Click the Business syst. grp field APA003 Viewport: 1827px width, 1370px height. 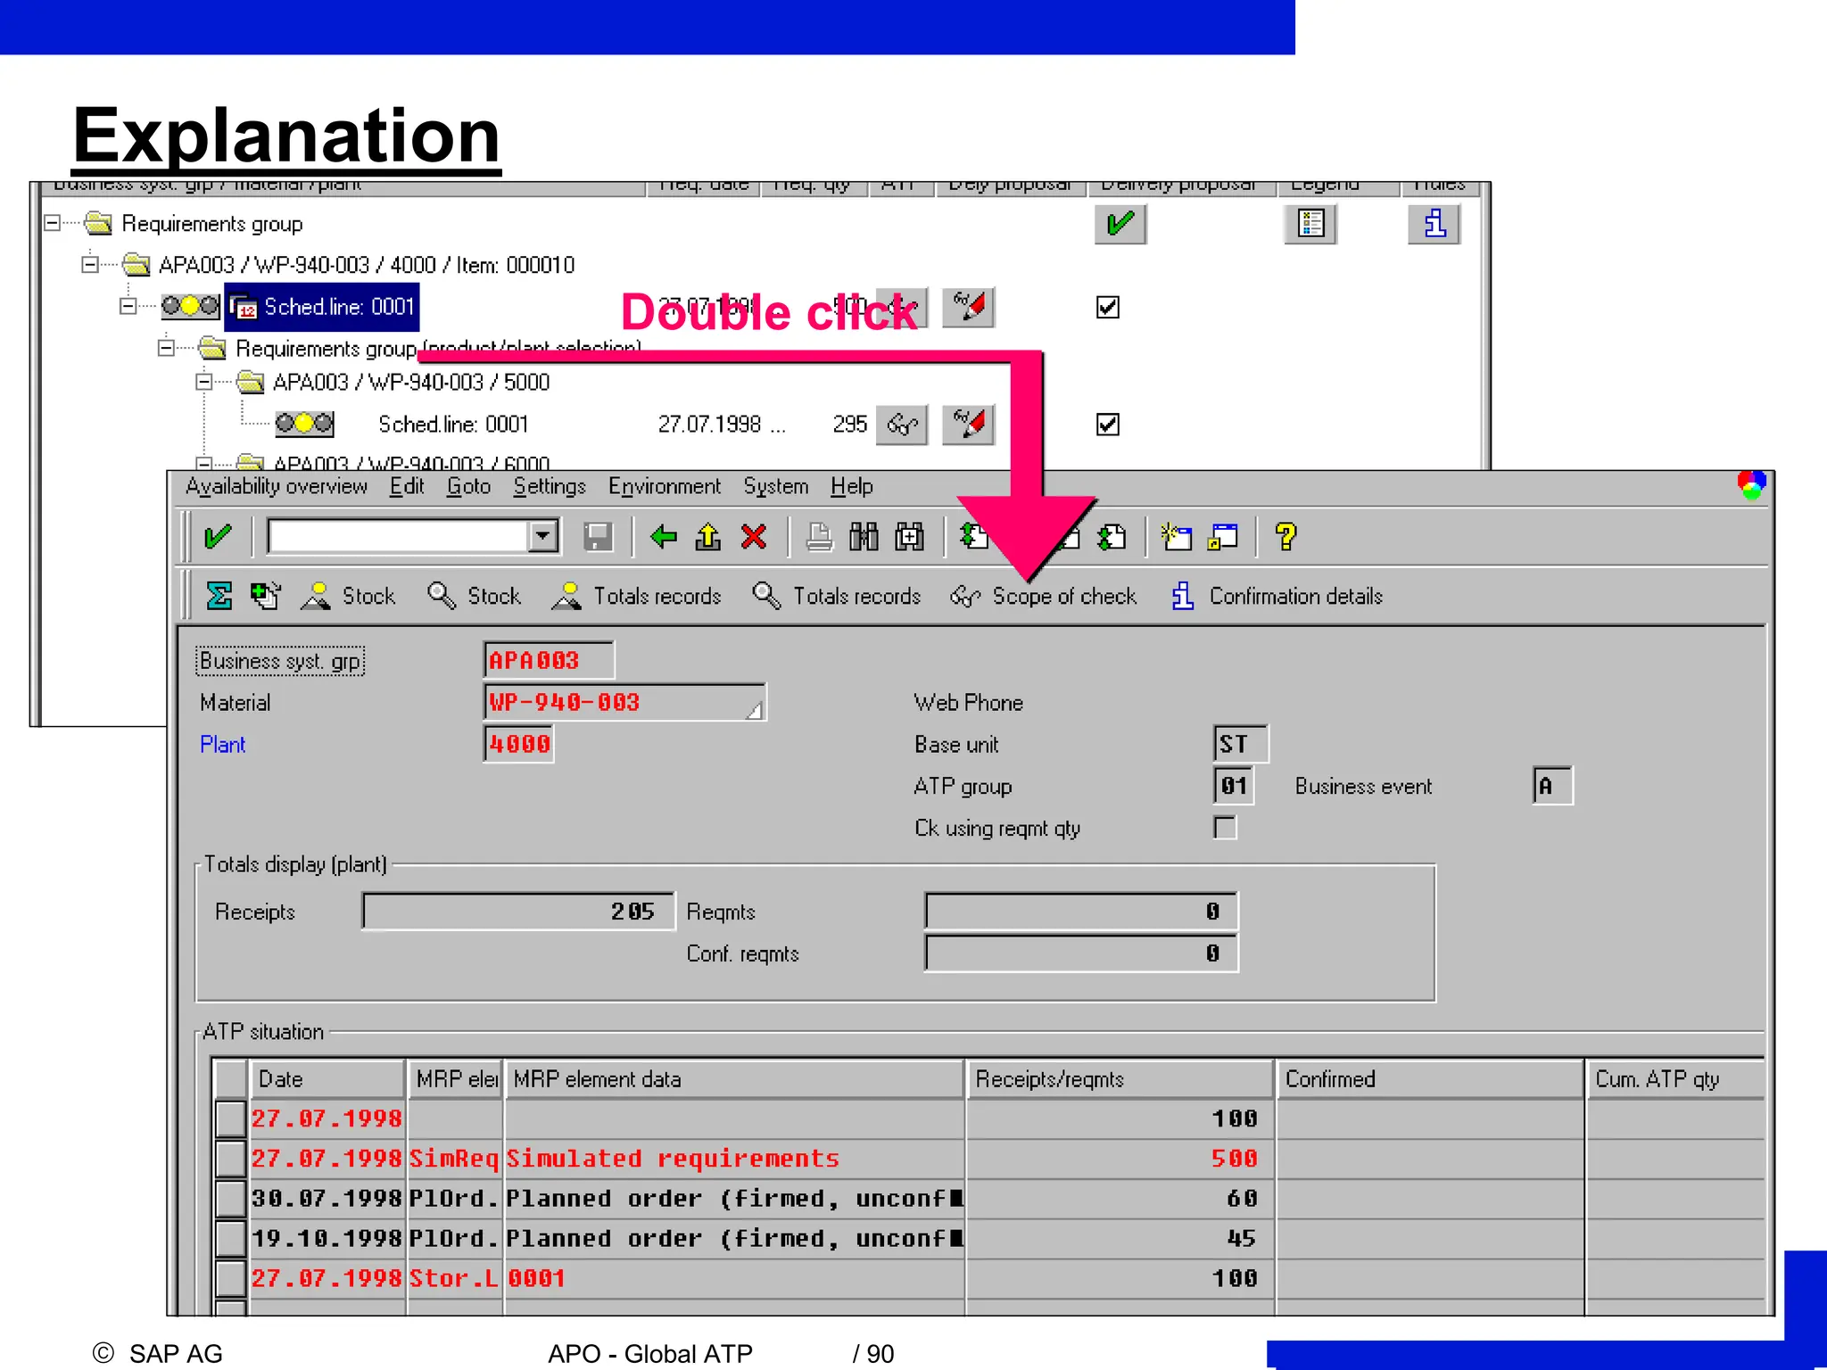pyautogui.click(x=549, y=661)
